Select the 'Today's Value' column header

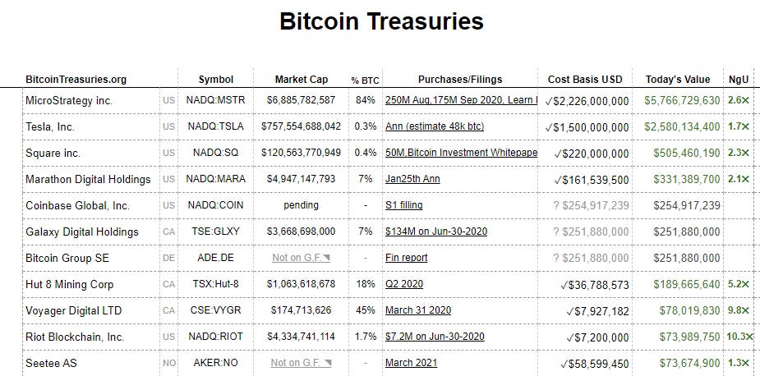[x=677, y=80]
